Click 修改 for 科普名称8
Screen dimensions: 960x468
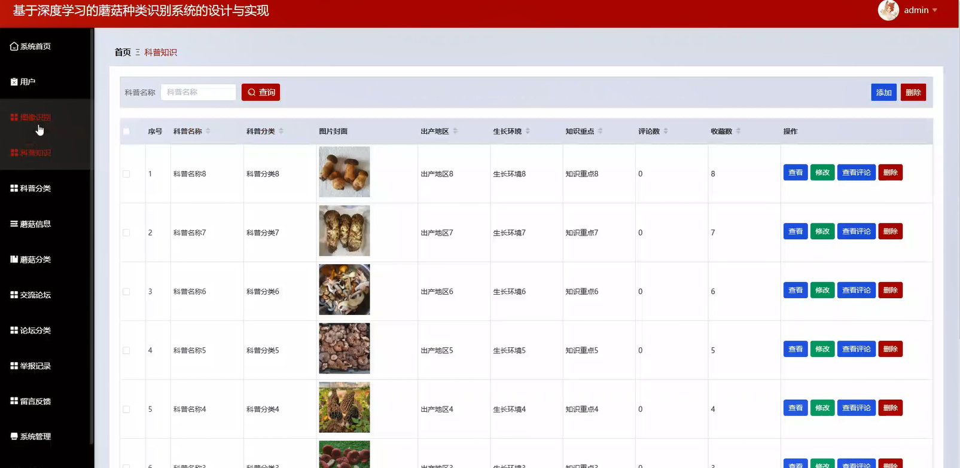tap(822, 173)
